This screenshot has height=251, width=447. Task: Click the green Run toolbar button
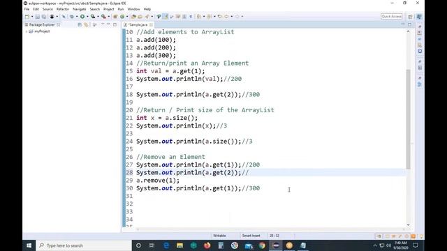(82, 17)
